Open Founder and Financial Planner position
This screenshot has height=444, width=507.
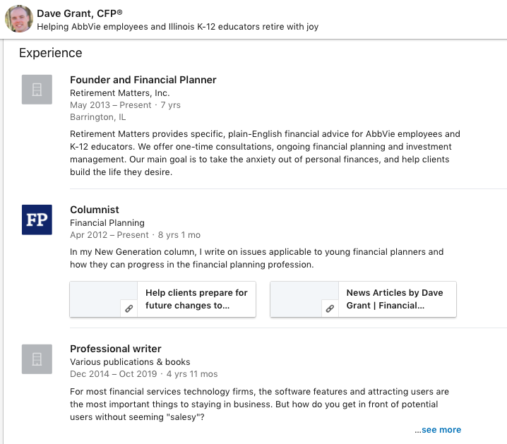143,80
